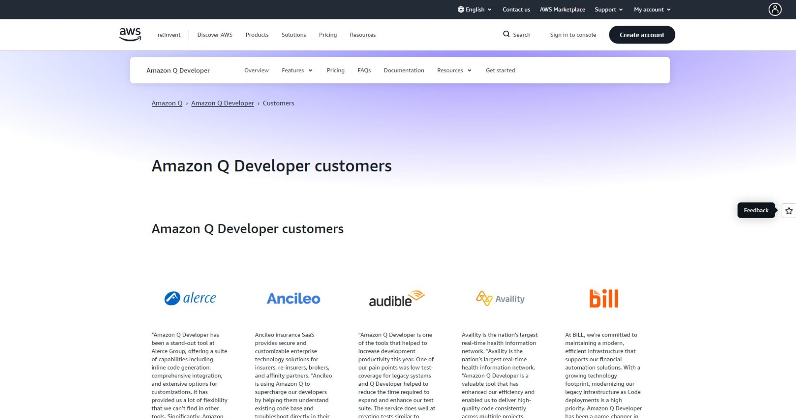
Task: Open the FAQs section
Action: 364,70
